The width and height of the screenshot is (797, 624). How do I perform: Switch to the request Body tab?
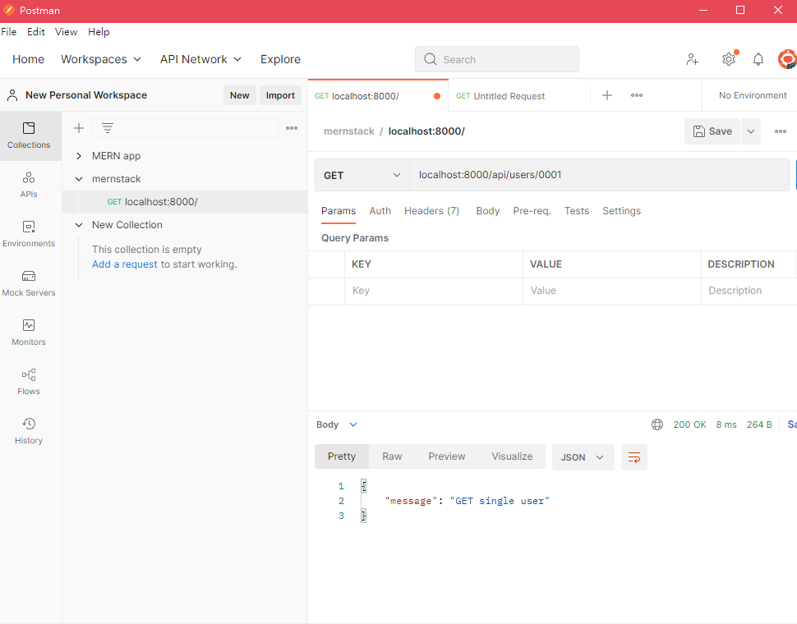[x=487, y=211]
